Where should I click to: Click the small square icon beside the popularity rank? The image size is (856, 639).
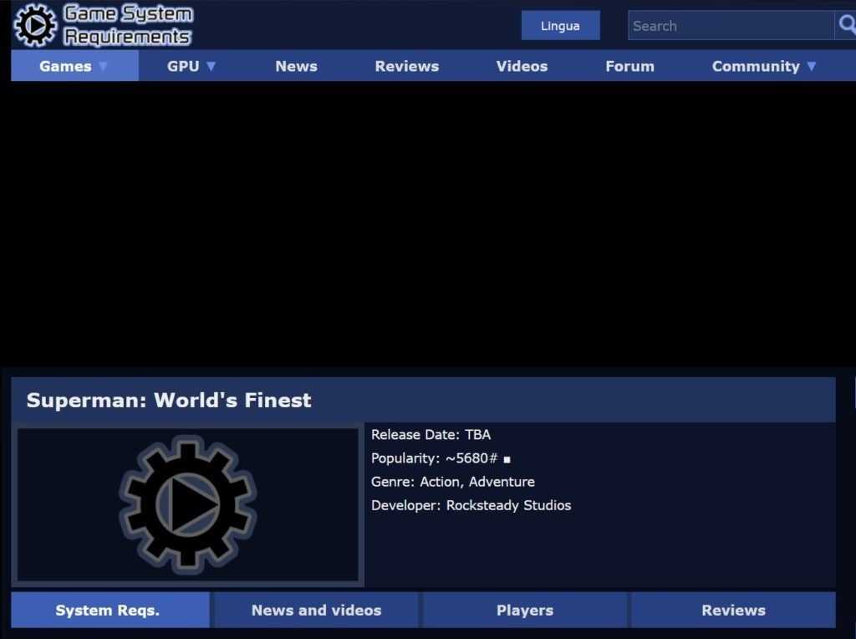pos(507,459)
